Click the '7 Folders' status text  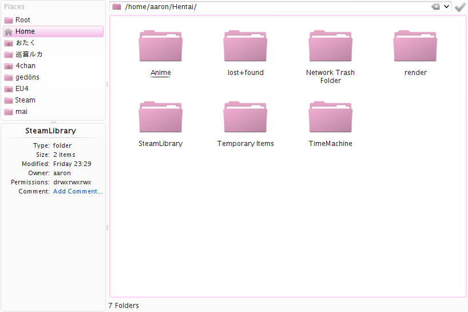click(124, 306)
